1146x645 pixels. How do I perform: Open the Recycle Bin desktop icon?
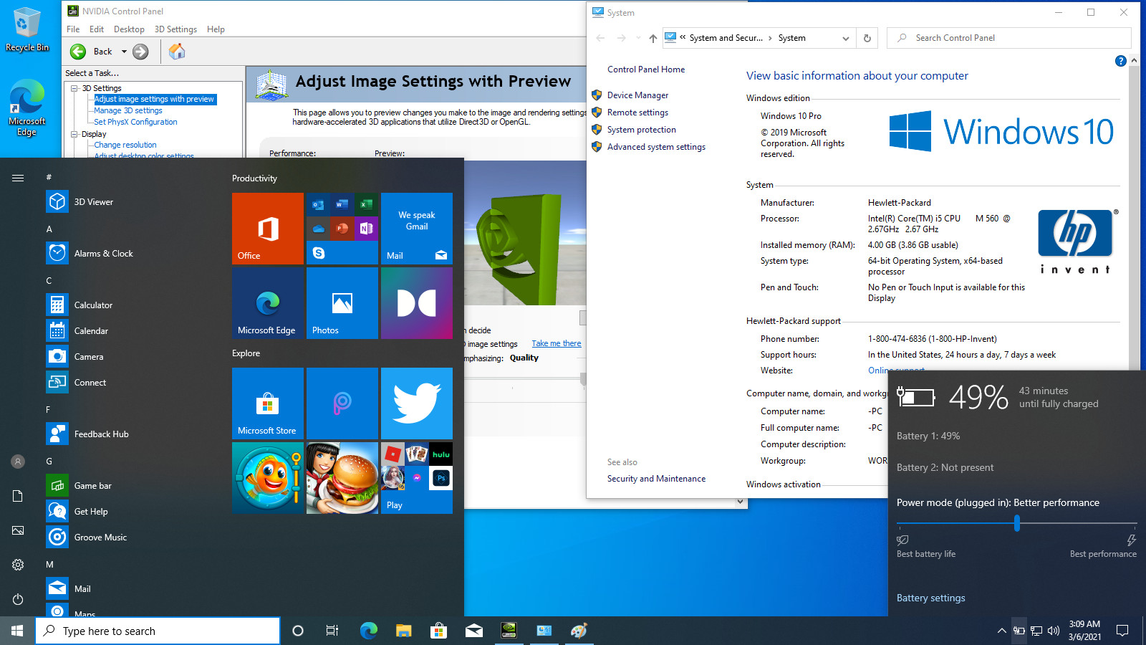pos(27,29)
